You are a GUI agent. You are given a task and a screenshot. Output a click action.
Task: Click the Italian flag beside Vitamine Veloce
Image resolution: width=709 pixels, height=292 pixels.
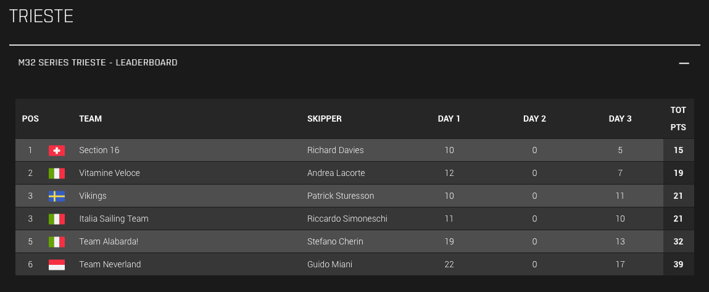[x=57, y=173]
